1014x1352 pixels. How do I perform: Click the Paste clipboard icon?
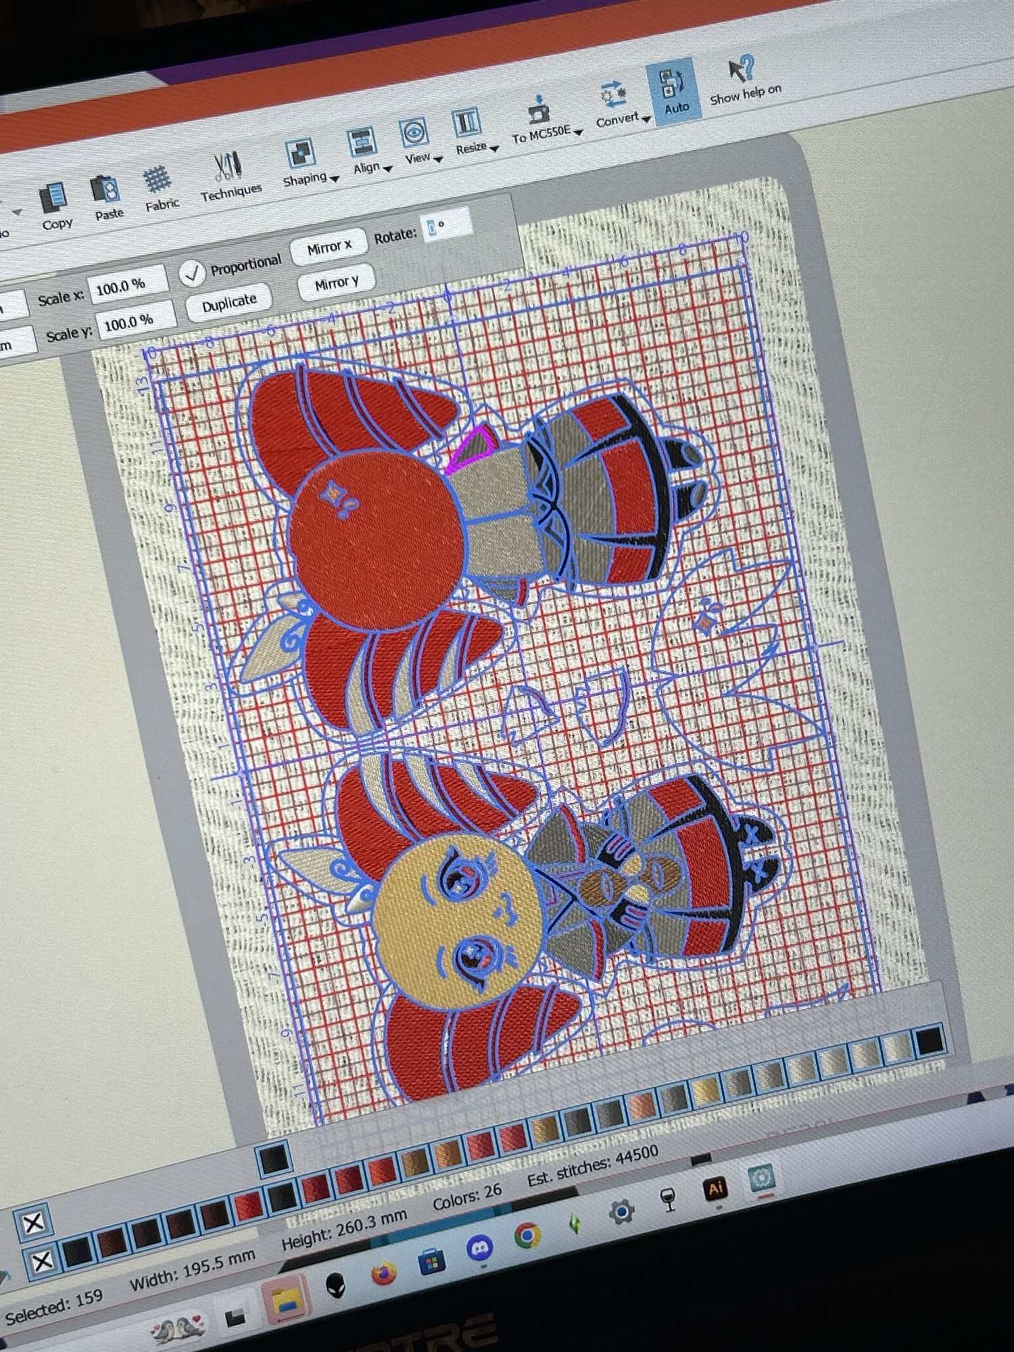[x=105, y=190]
